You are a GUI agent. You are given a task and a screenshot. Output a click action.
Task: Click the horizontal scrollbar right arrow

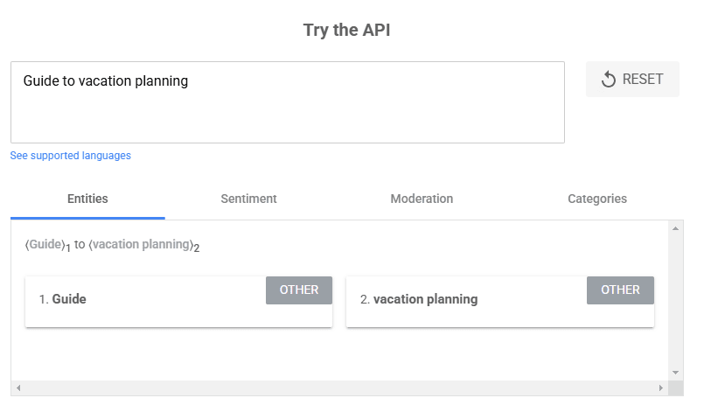point(661,388)
